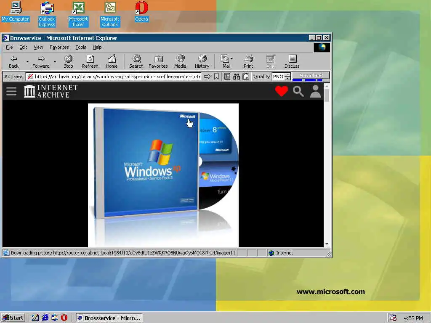Click the Internet Archive logo
This screenshot has width=431, height=323.
click(51, 91)
